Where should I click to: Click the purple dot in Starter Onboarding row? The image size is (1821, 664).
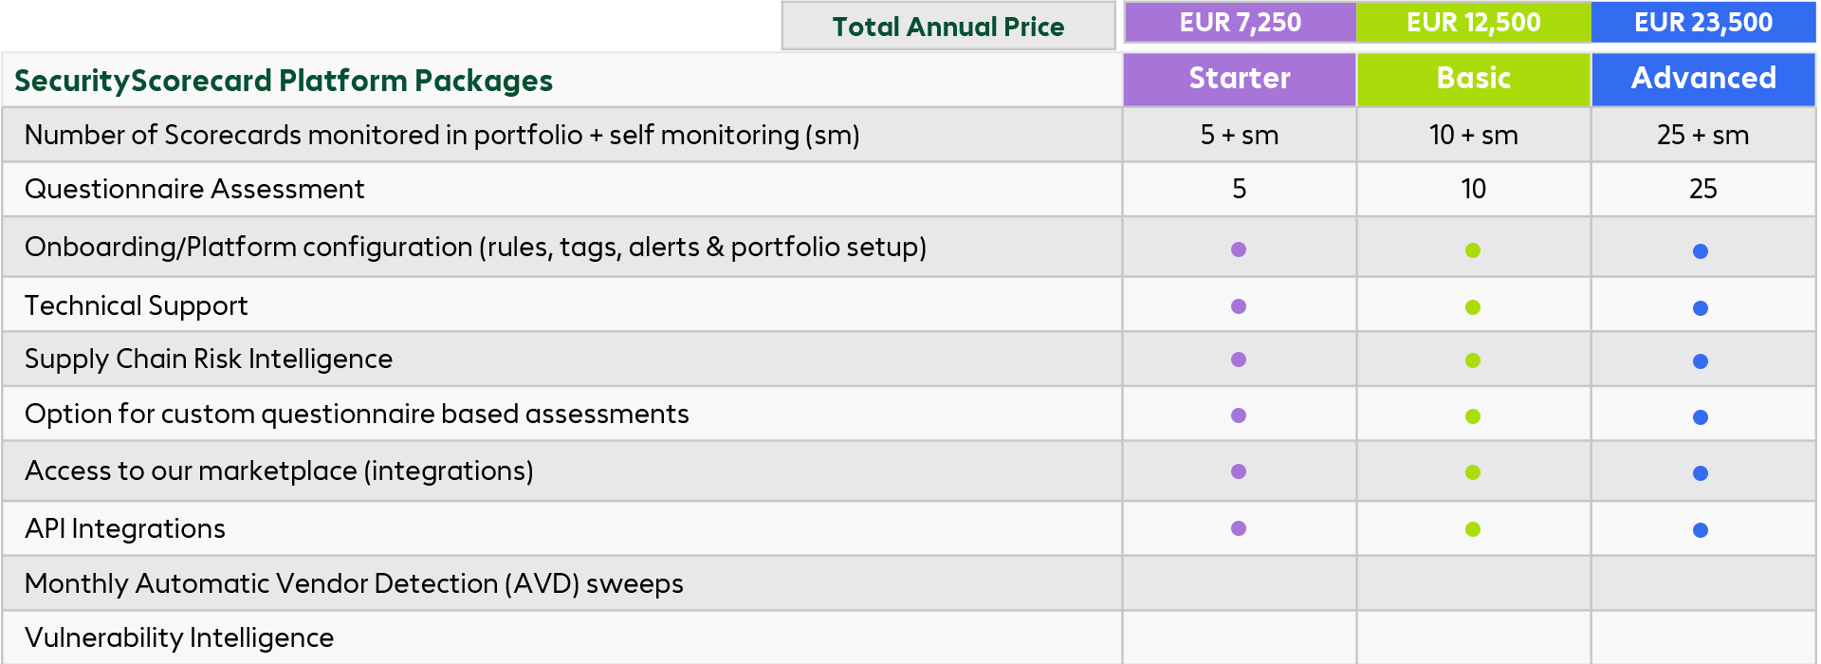click(1239, 249)
